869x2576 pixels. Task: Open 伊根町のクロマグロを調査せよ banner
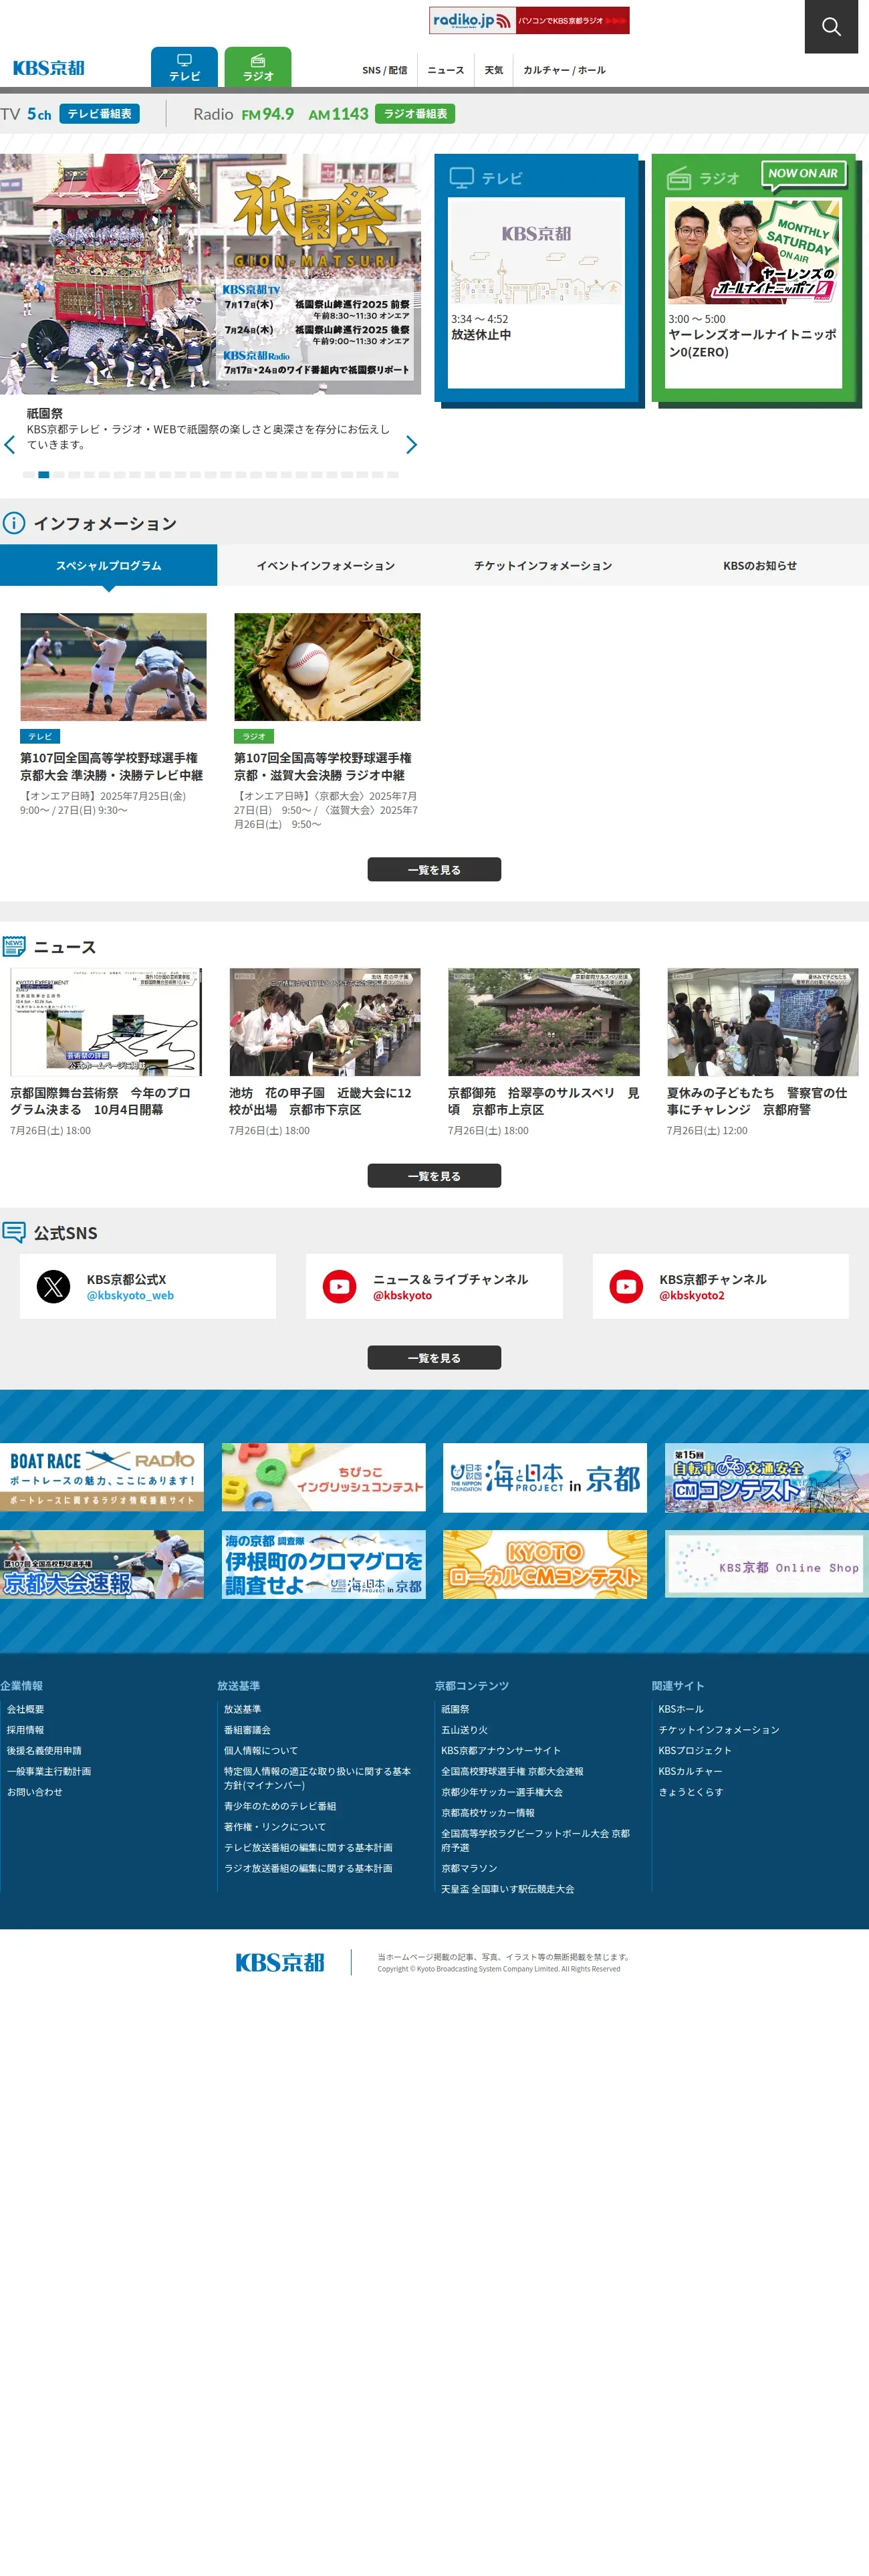click(x=324, y=1564)
